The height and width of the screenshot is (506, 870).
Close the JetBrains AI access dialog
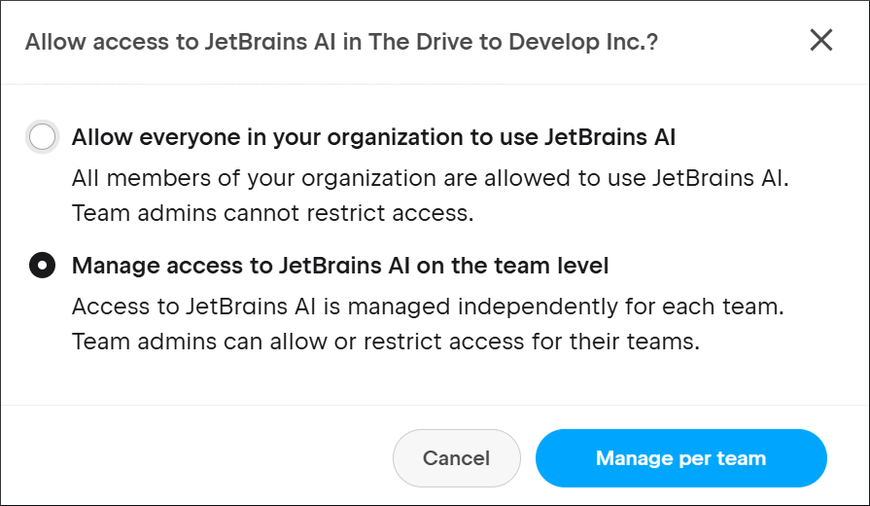coord(821,40)
